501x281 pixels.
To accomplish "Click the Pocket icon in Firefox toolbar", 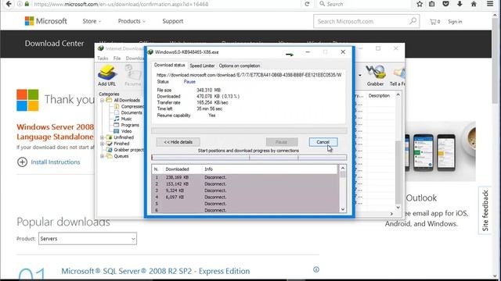I will pyautogui.click(x=445, y=4).
